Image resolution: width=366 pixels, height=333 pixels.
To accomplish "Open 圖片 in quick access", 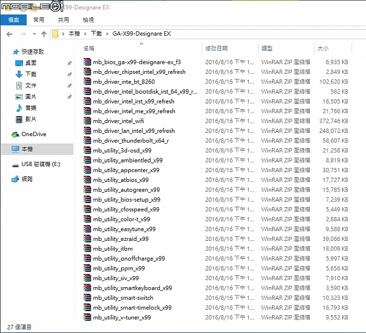I will (x=31, y=97).
